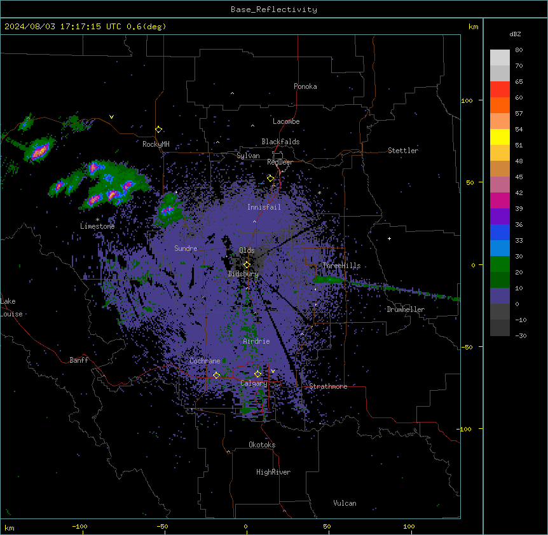Click the Sylvan label on the map

click(248, 156)
